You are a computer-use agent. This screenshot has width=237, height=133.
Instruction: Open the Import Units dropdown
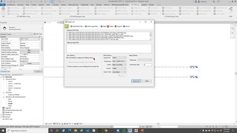(x=119, y=72)
